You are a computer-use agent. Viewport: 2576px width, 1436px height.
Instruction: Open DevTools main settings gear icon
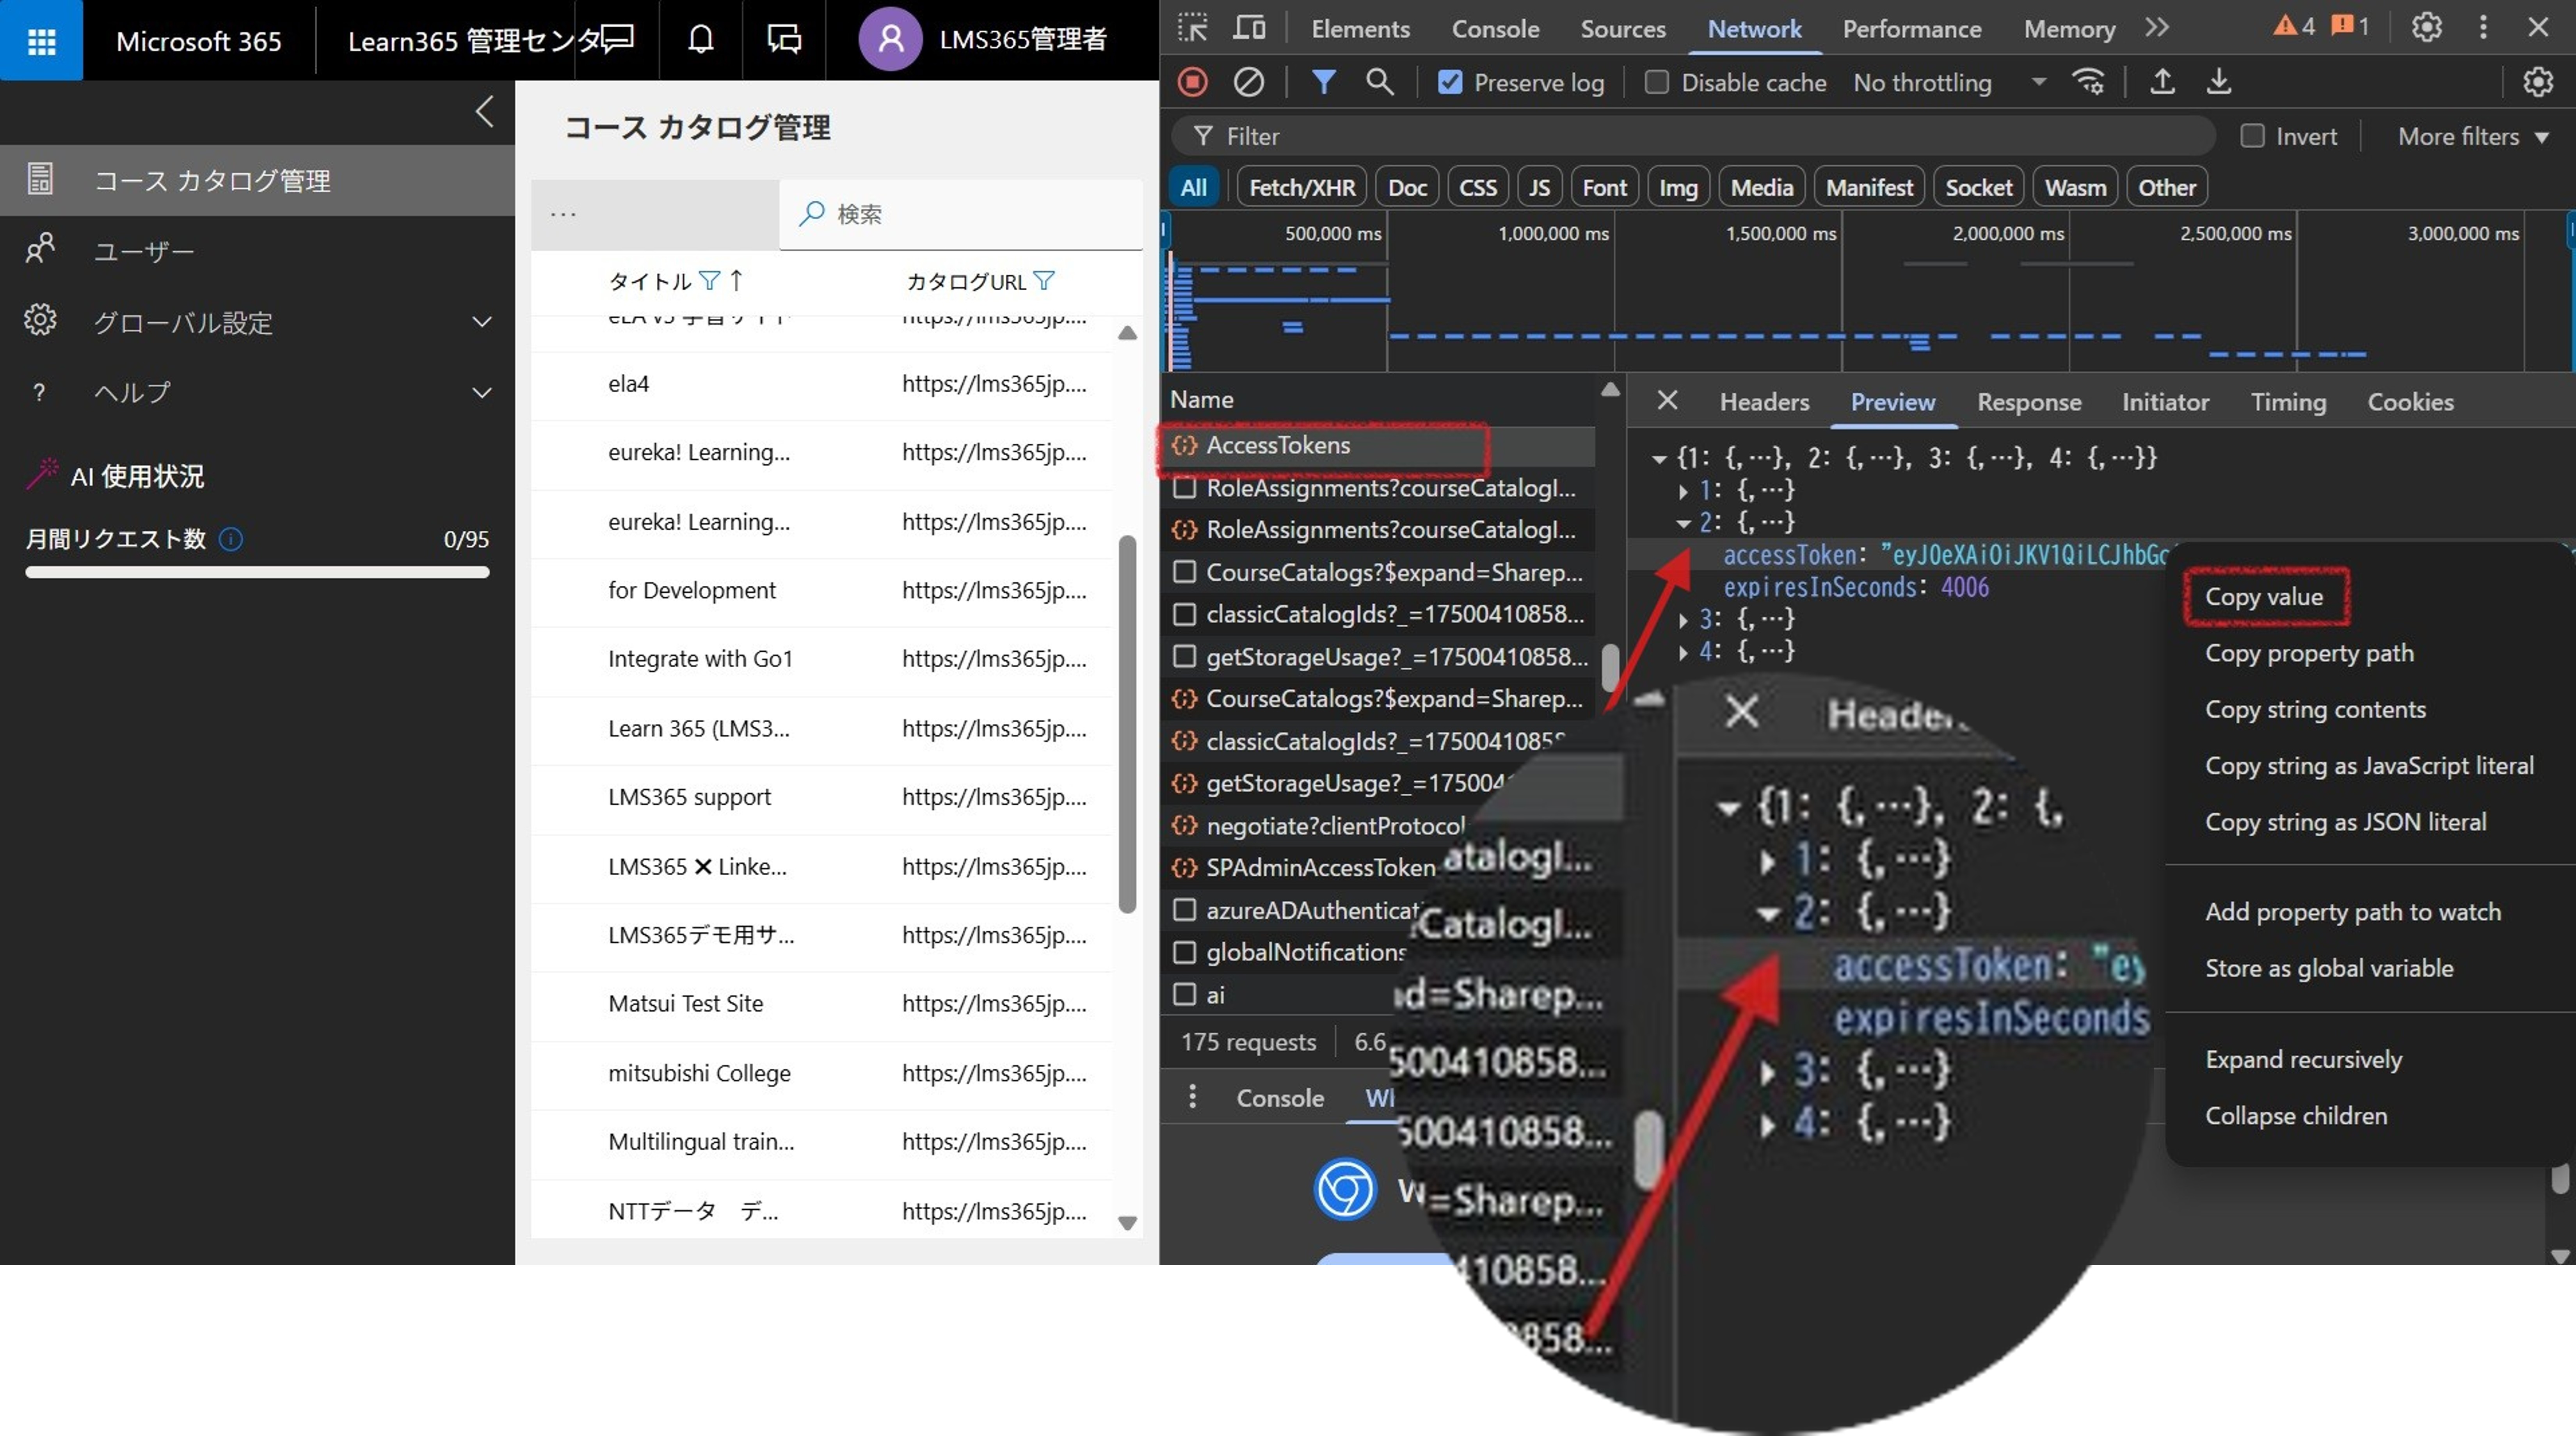2427,27
